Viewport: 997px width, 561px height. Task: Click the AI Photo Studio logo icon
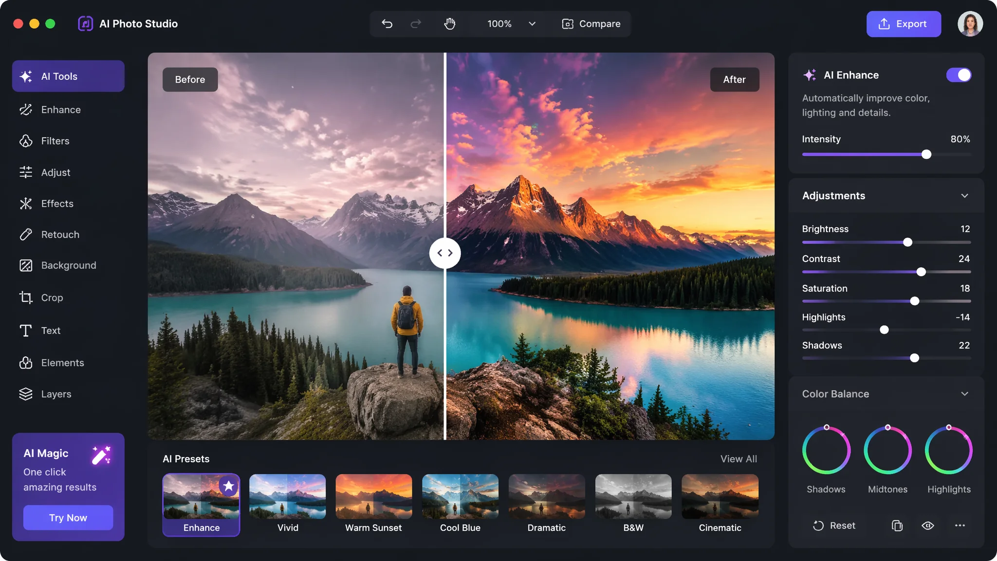86,24
